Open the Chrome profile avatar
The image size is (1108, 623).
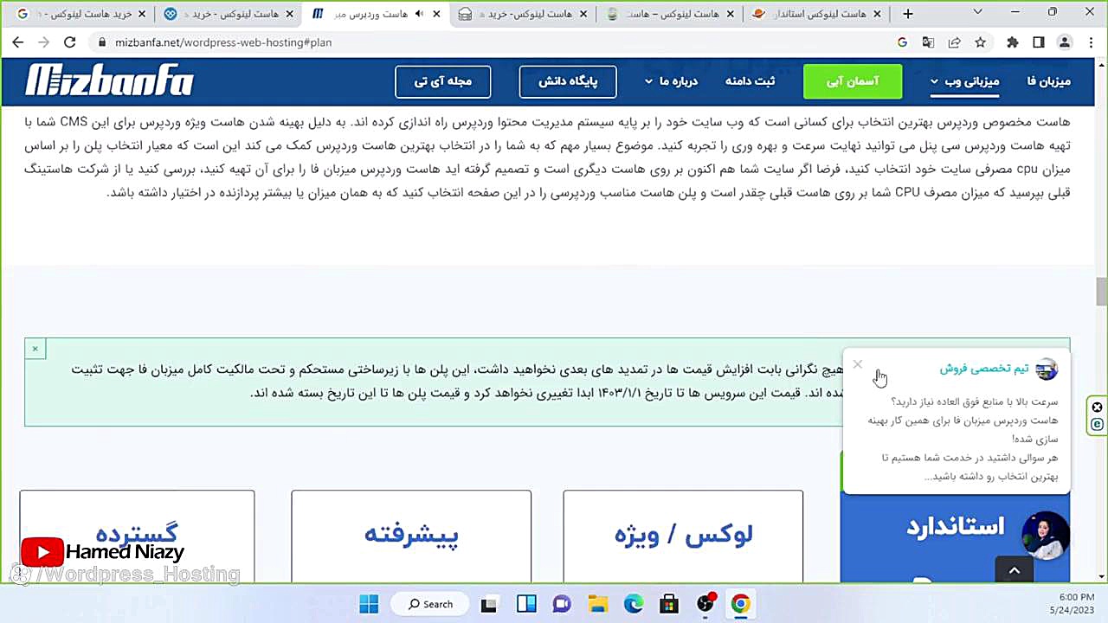1065,42
